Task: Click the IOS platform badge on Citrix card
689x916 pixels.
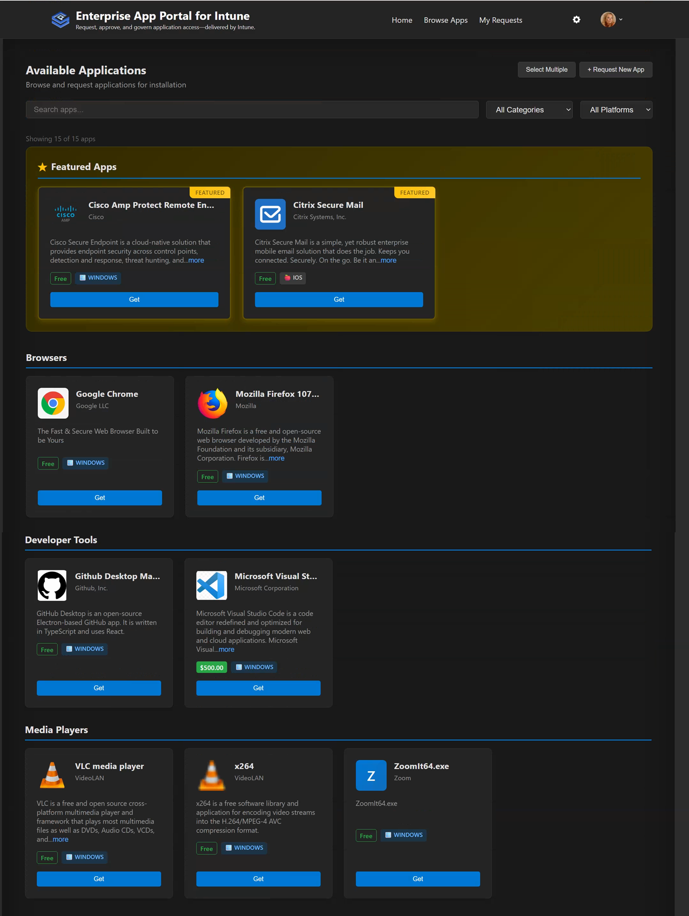Action: click(293, 278)
